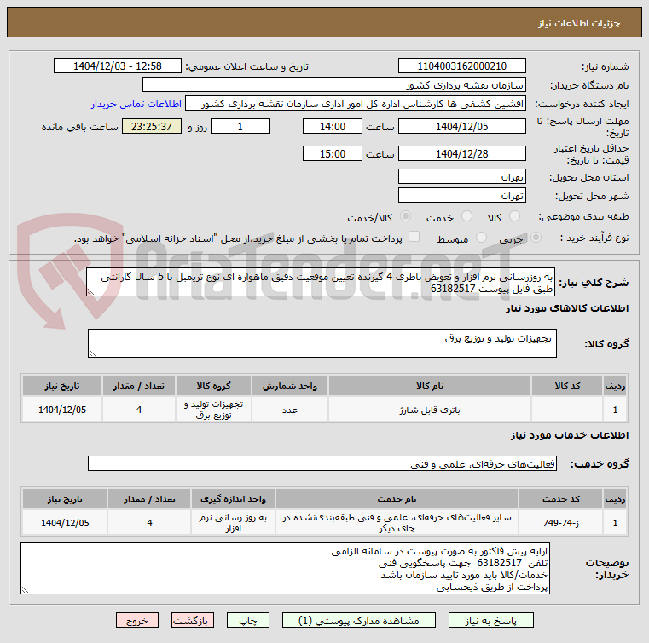
Task: Click the شرح کلی نیاز text area
Action: [x=321, y=282]
